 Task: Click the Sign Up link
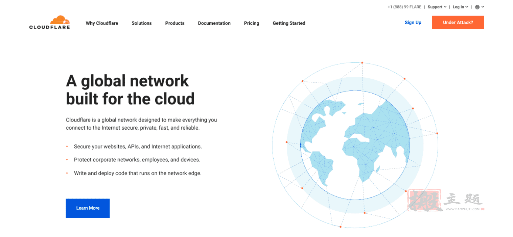pyautogui.click(x=413, y=23)
